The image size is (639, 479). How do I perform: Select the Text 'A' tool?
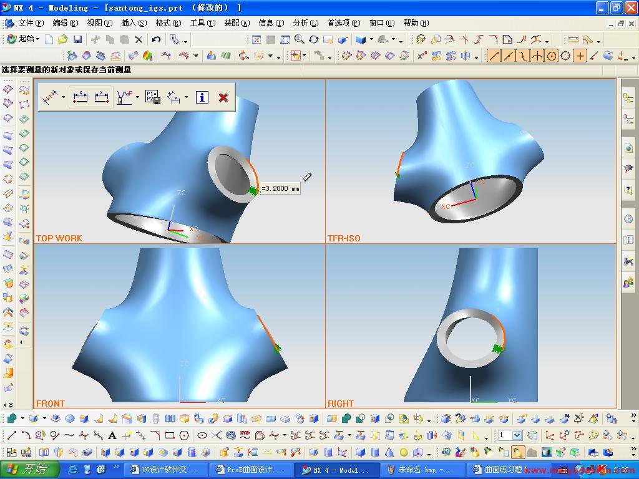coord(112,435)
